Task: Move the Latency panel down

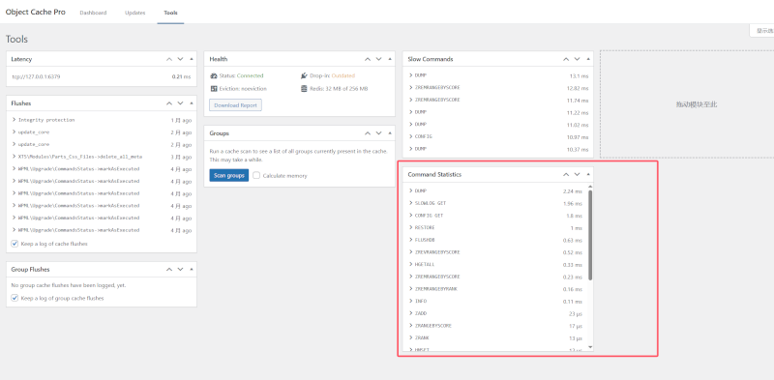Action: tap(180, 59)
